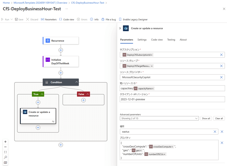Collapse the False branch
The width and height of the screenshot is (227, 166).
point(88,94)
